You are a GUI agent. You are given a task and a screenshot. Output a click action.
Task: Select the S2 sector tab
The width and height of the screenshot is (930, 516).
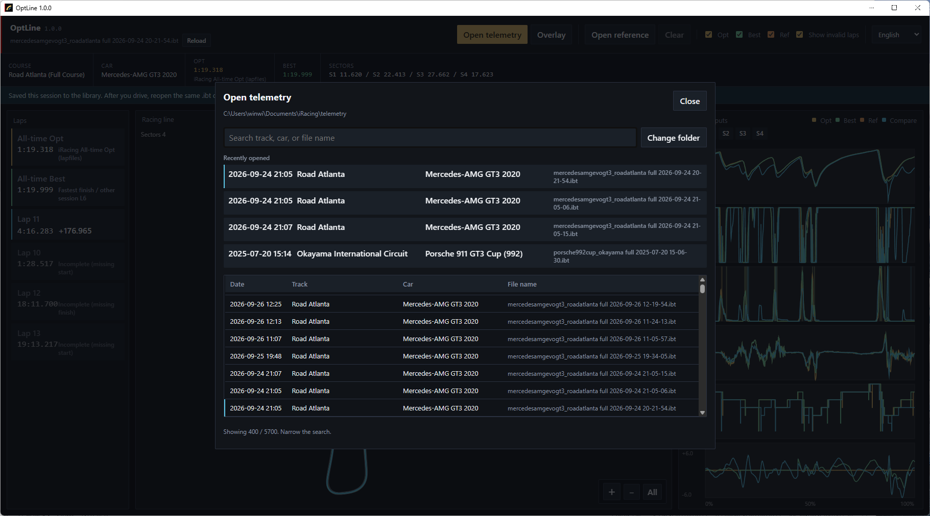pos(726,134)
